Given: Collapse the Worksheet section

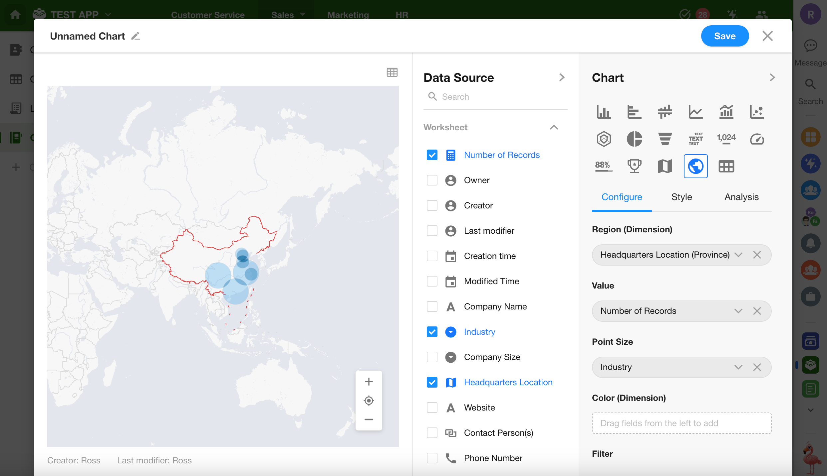Looking at the screenshot, I should 554,127.
